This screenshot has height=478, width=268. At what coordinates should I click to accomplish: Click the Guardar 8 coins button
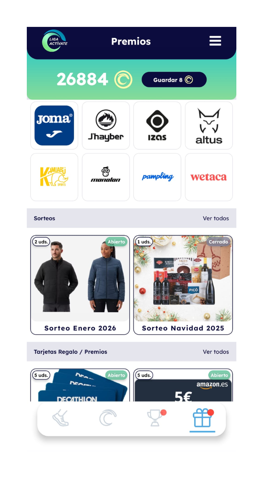tap(174, 80)
